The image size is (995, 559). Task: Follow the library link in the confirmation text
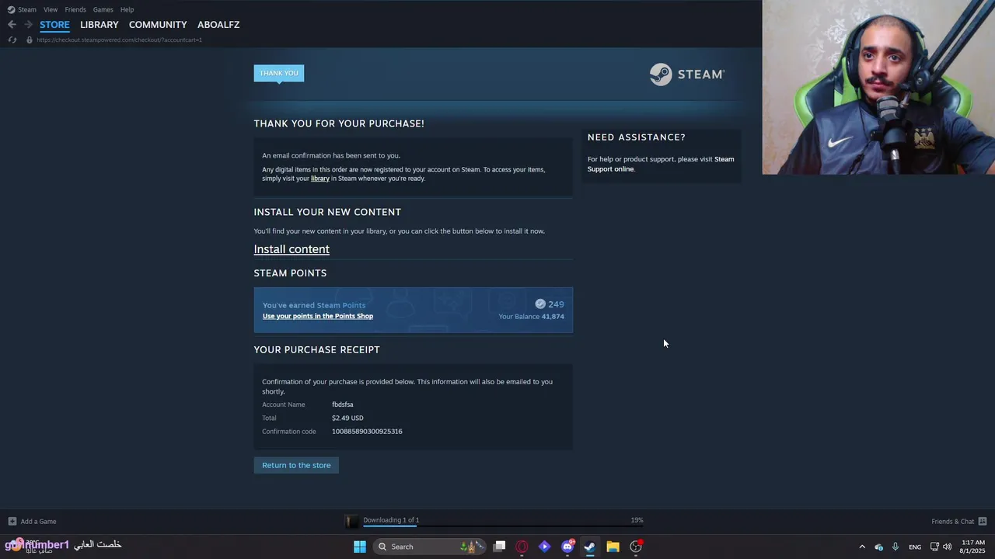320,179
